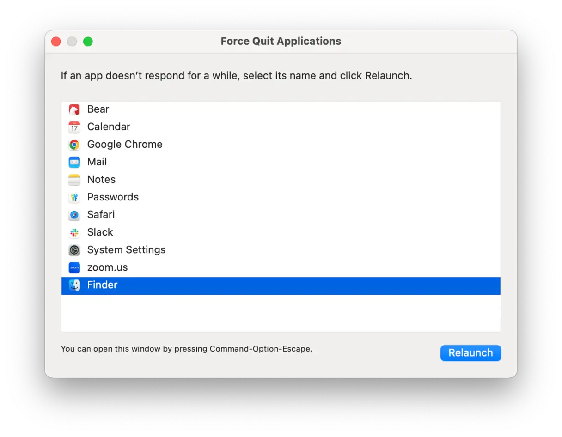
Task: Click the Calendar app icon
Action: pos(74,127)
